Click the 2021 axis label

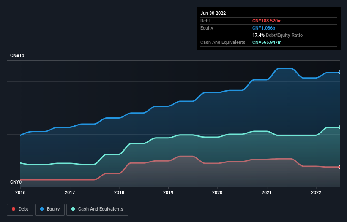coord(267,192)
